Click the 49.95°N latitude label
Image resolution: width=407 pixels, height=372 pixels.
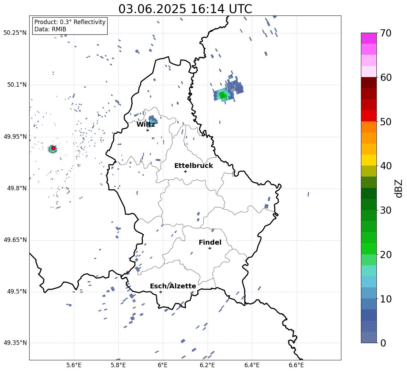(15, 137)
